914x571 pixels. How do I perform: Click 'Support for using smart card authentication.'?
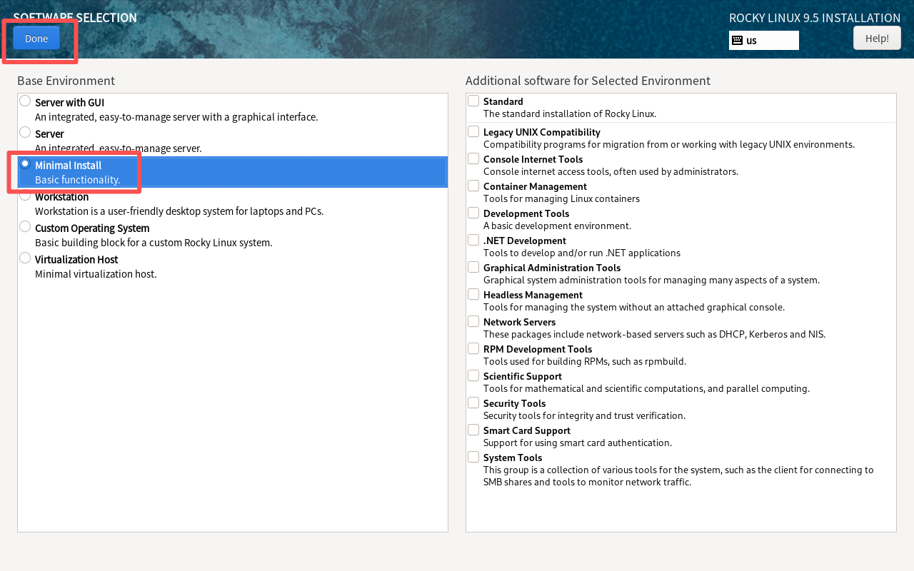pos(578,443)
